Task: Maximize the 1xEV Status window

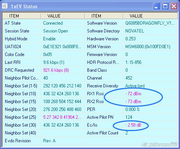Action: pos(165,6)
